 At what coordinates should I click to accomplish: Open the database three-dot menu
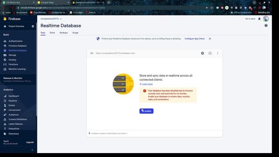click(x=218, y=53)
